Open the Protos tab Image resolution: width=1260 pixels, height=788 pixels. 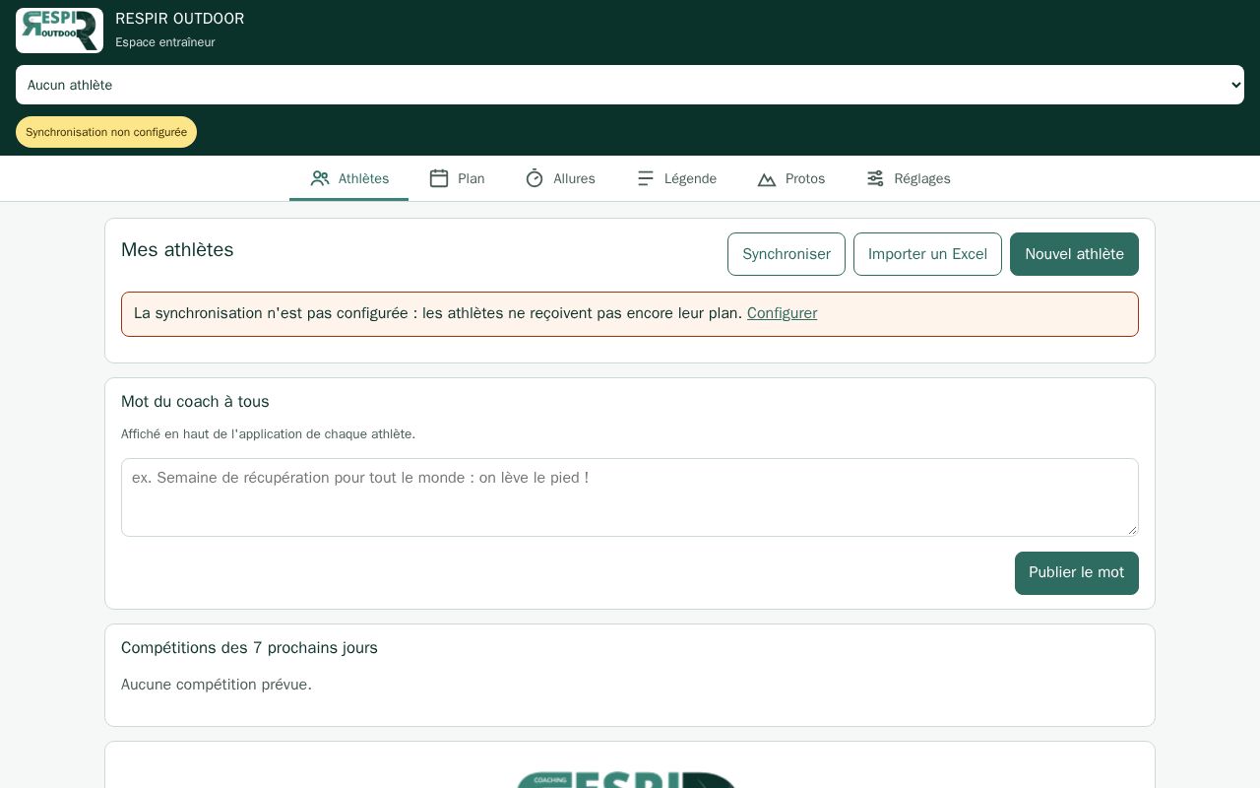791,178
